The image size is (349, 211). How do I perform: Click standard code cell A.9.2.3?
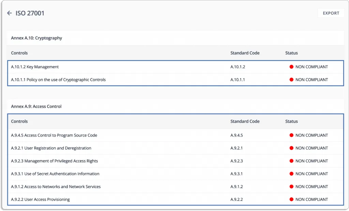pos(237,161)
